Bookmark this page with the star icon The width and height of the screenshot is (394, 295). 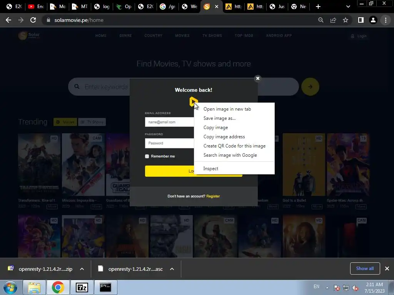346,20
